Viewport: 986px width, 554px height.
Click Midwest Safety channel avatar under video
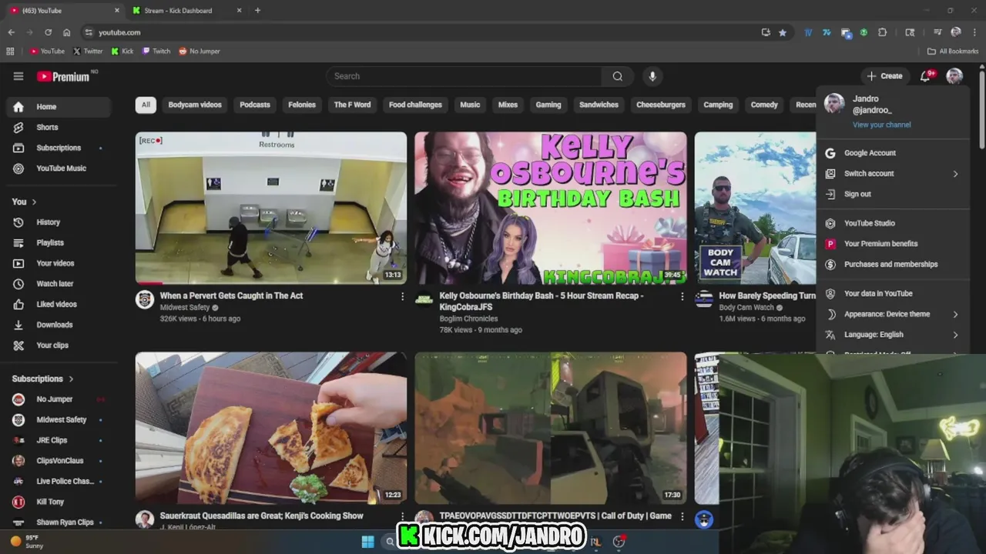pyautogui.click(x=145, y=299)
